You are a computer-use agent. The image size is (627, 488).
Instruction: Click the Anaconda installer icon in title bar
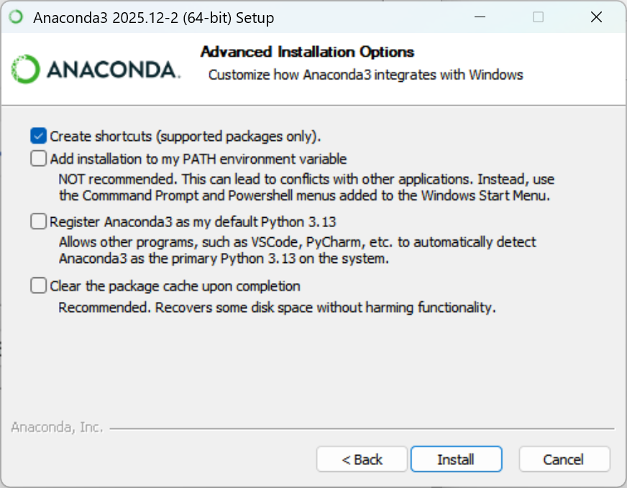[x=16, y=17]
